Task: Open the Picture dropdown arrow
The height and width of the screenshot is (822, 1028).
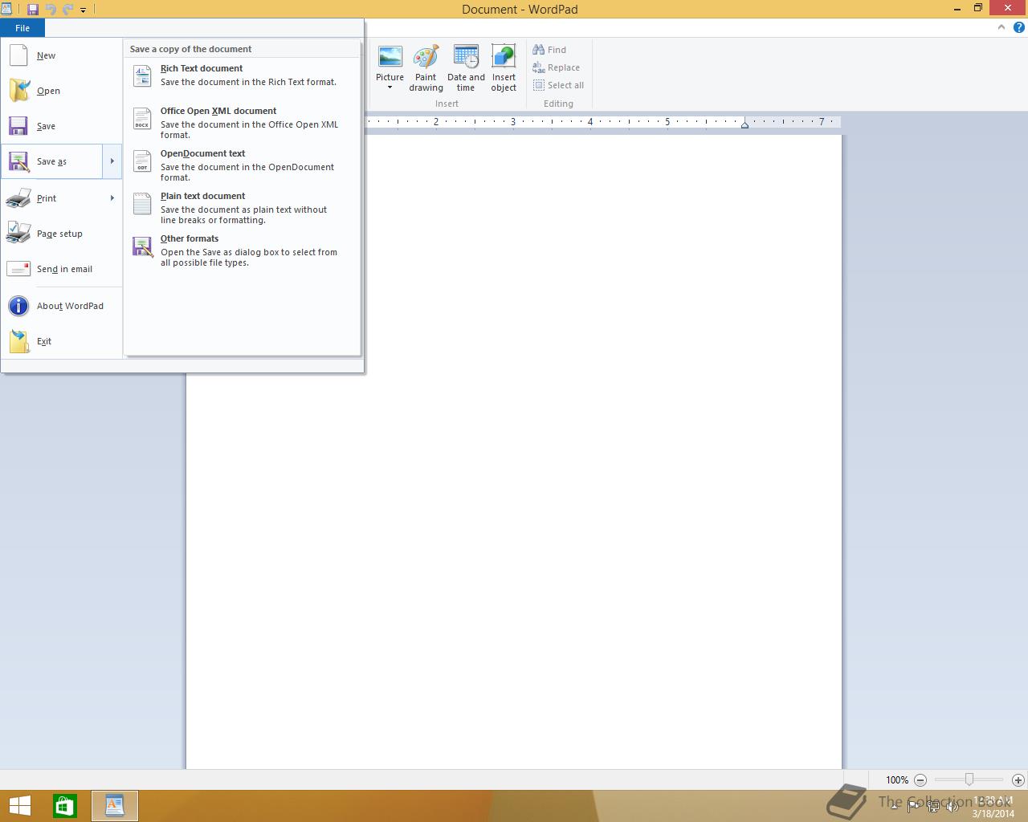Action: 390,87
